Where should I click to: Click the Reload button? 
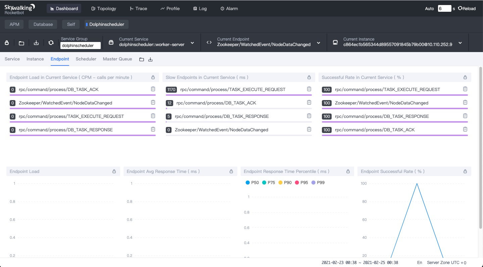(x=467, y=8)
